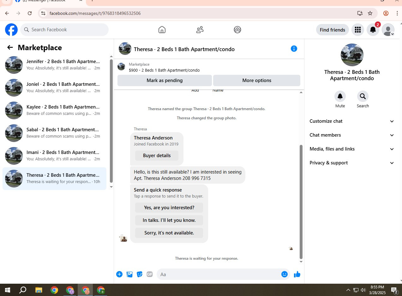Image resolution: width=402 pixels, height=296 pixels.
Task: Open Joniel's apartment conversation
Action: click(x=54, y=88)
